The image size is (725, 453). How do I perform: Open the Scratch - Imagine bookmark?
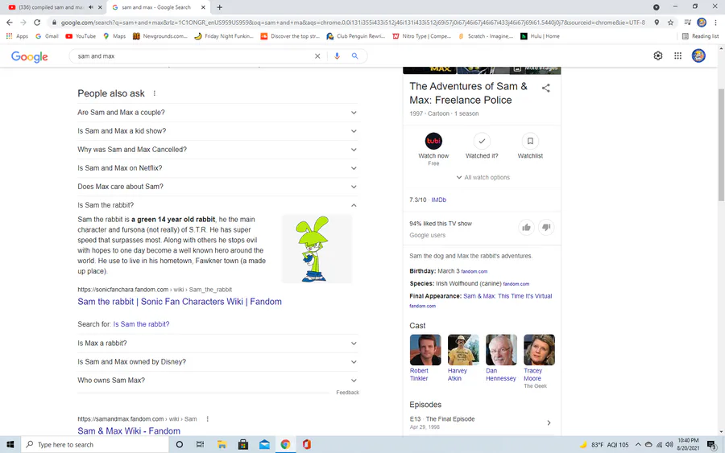[x=485, y=36]
